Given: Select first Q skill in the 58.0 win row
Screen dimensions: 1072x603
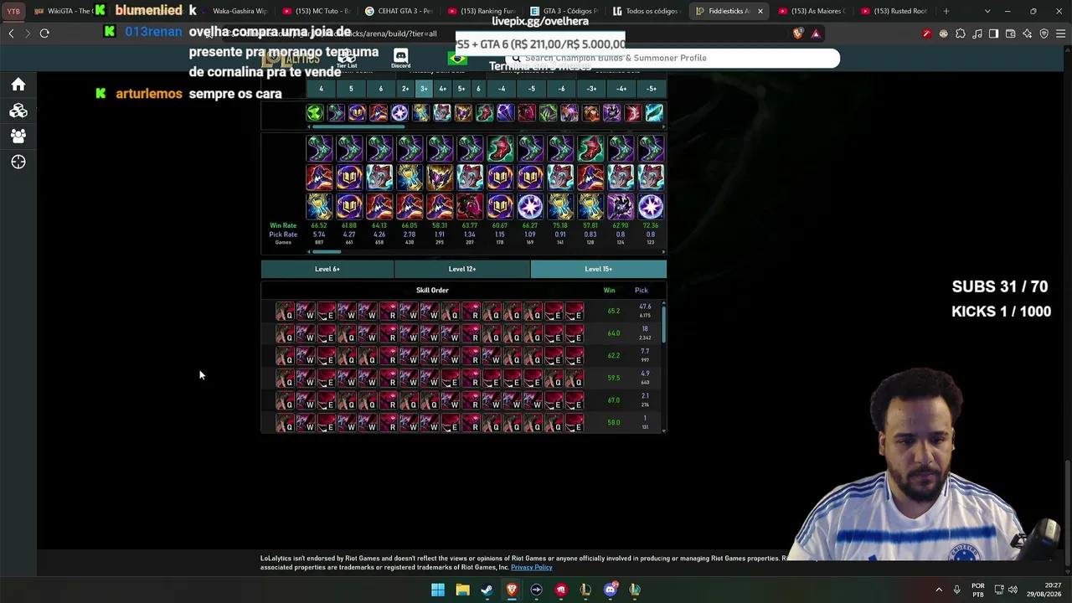Looking at the screenshot, I should pyautogui.click(x=285, y=423).
